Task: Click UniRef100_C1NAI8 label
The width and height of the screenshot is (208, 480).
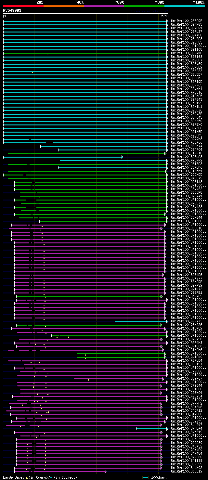Action: click(187, 153)
